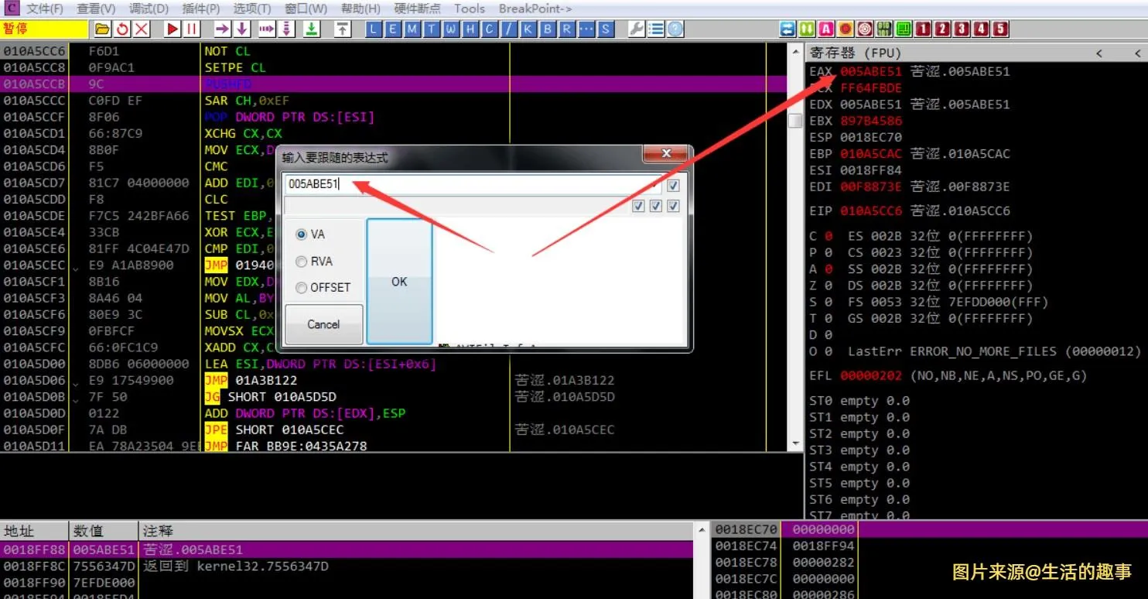Open the Memory map 'M' window button
Screen dimensions: 1148x599
point(412,29)
